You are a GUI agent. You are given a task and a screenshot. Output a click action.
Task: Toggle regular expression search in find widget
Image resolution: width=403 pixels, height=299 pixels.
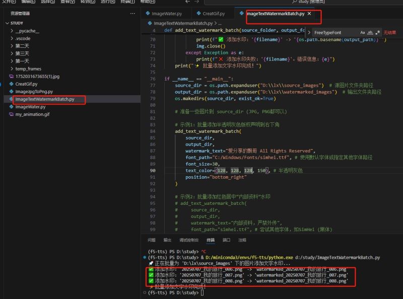tap(379, 32)
